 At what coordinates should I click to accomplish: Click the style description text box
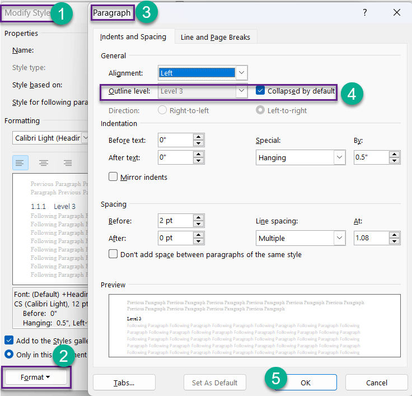(x=50, y=308)
